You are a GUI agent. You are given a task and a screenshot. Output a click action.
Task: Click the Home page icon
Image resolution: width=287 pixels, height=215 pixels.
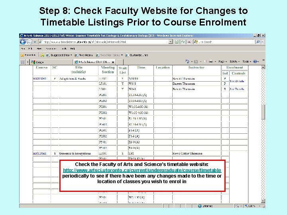(187, 62)
